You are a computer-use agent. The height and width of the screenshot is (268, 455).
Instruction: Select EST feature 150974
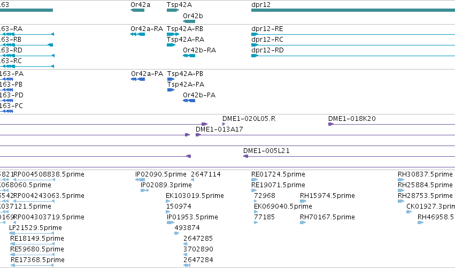point(168,212)
